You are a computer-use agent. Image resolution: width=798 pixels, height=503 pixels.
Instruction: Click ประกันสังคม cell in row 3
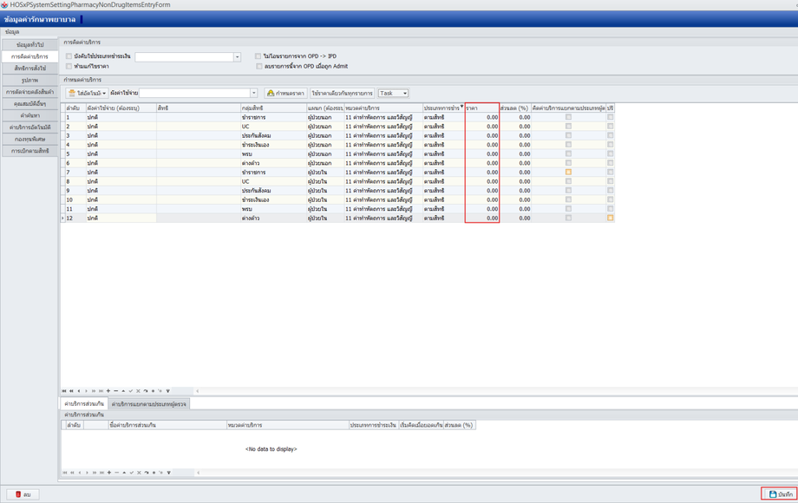pyautogui.click(x=273, y=136)
